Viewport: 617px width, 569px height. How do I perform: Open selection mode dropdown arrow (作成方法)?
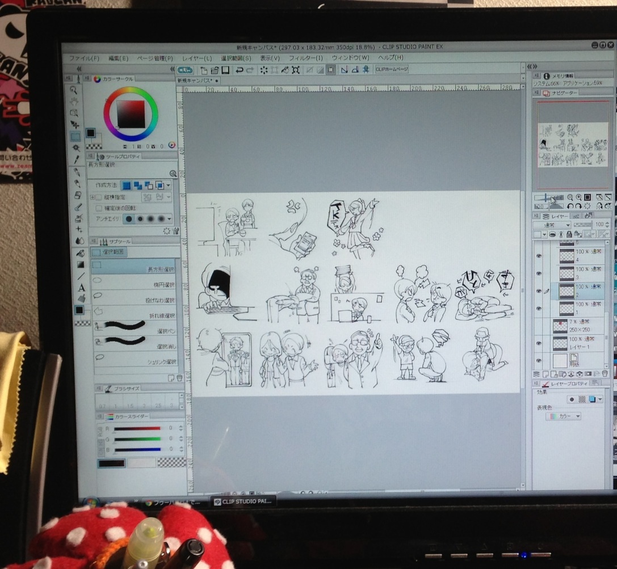(168, 185)
